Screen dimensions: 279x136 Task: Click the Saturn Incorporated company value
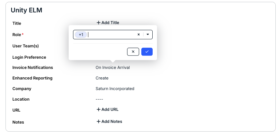tap(115, 89)
